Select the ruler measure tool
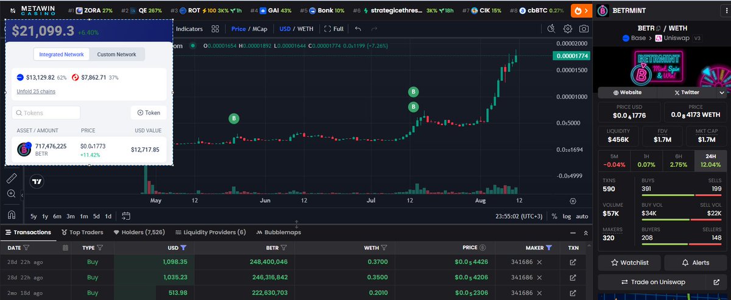 coord(11,178)
